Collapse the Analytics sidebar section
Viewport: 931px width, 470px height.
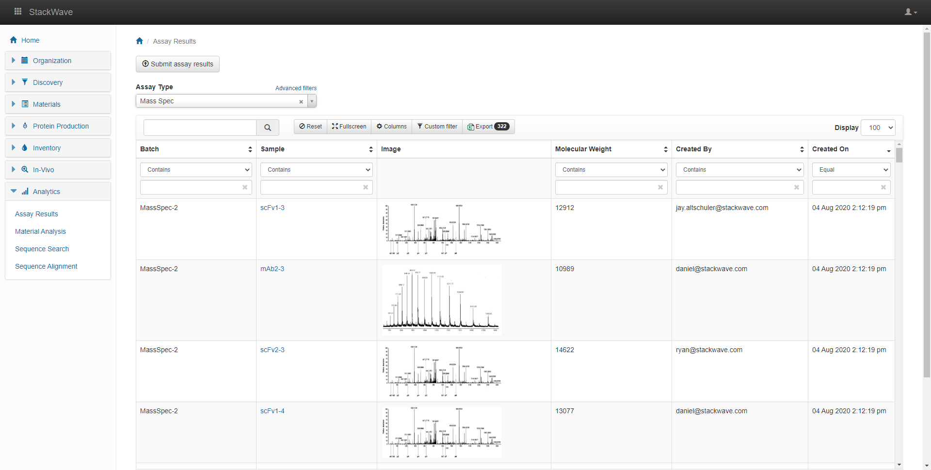47,192
